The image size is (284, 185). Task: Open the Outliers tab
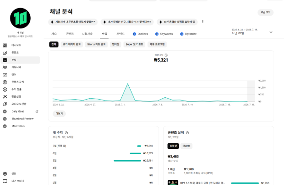pyautogui.click(x=141, y=34)
